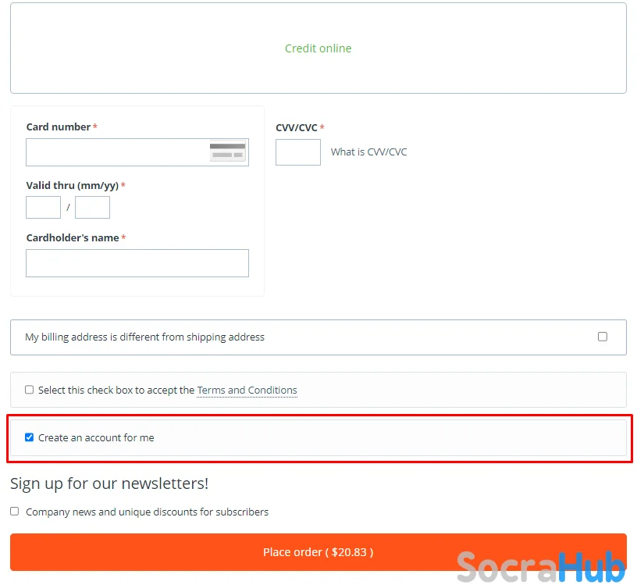
Task: Click the My billing address is different text
Action: coord(144,337)
